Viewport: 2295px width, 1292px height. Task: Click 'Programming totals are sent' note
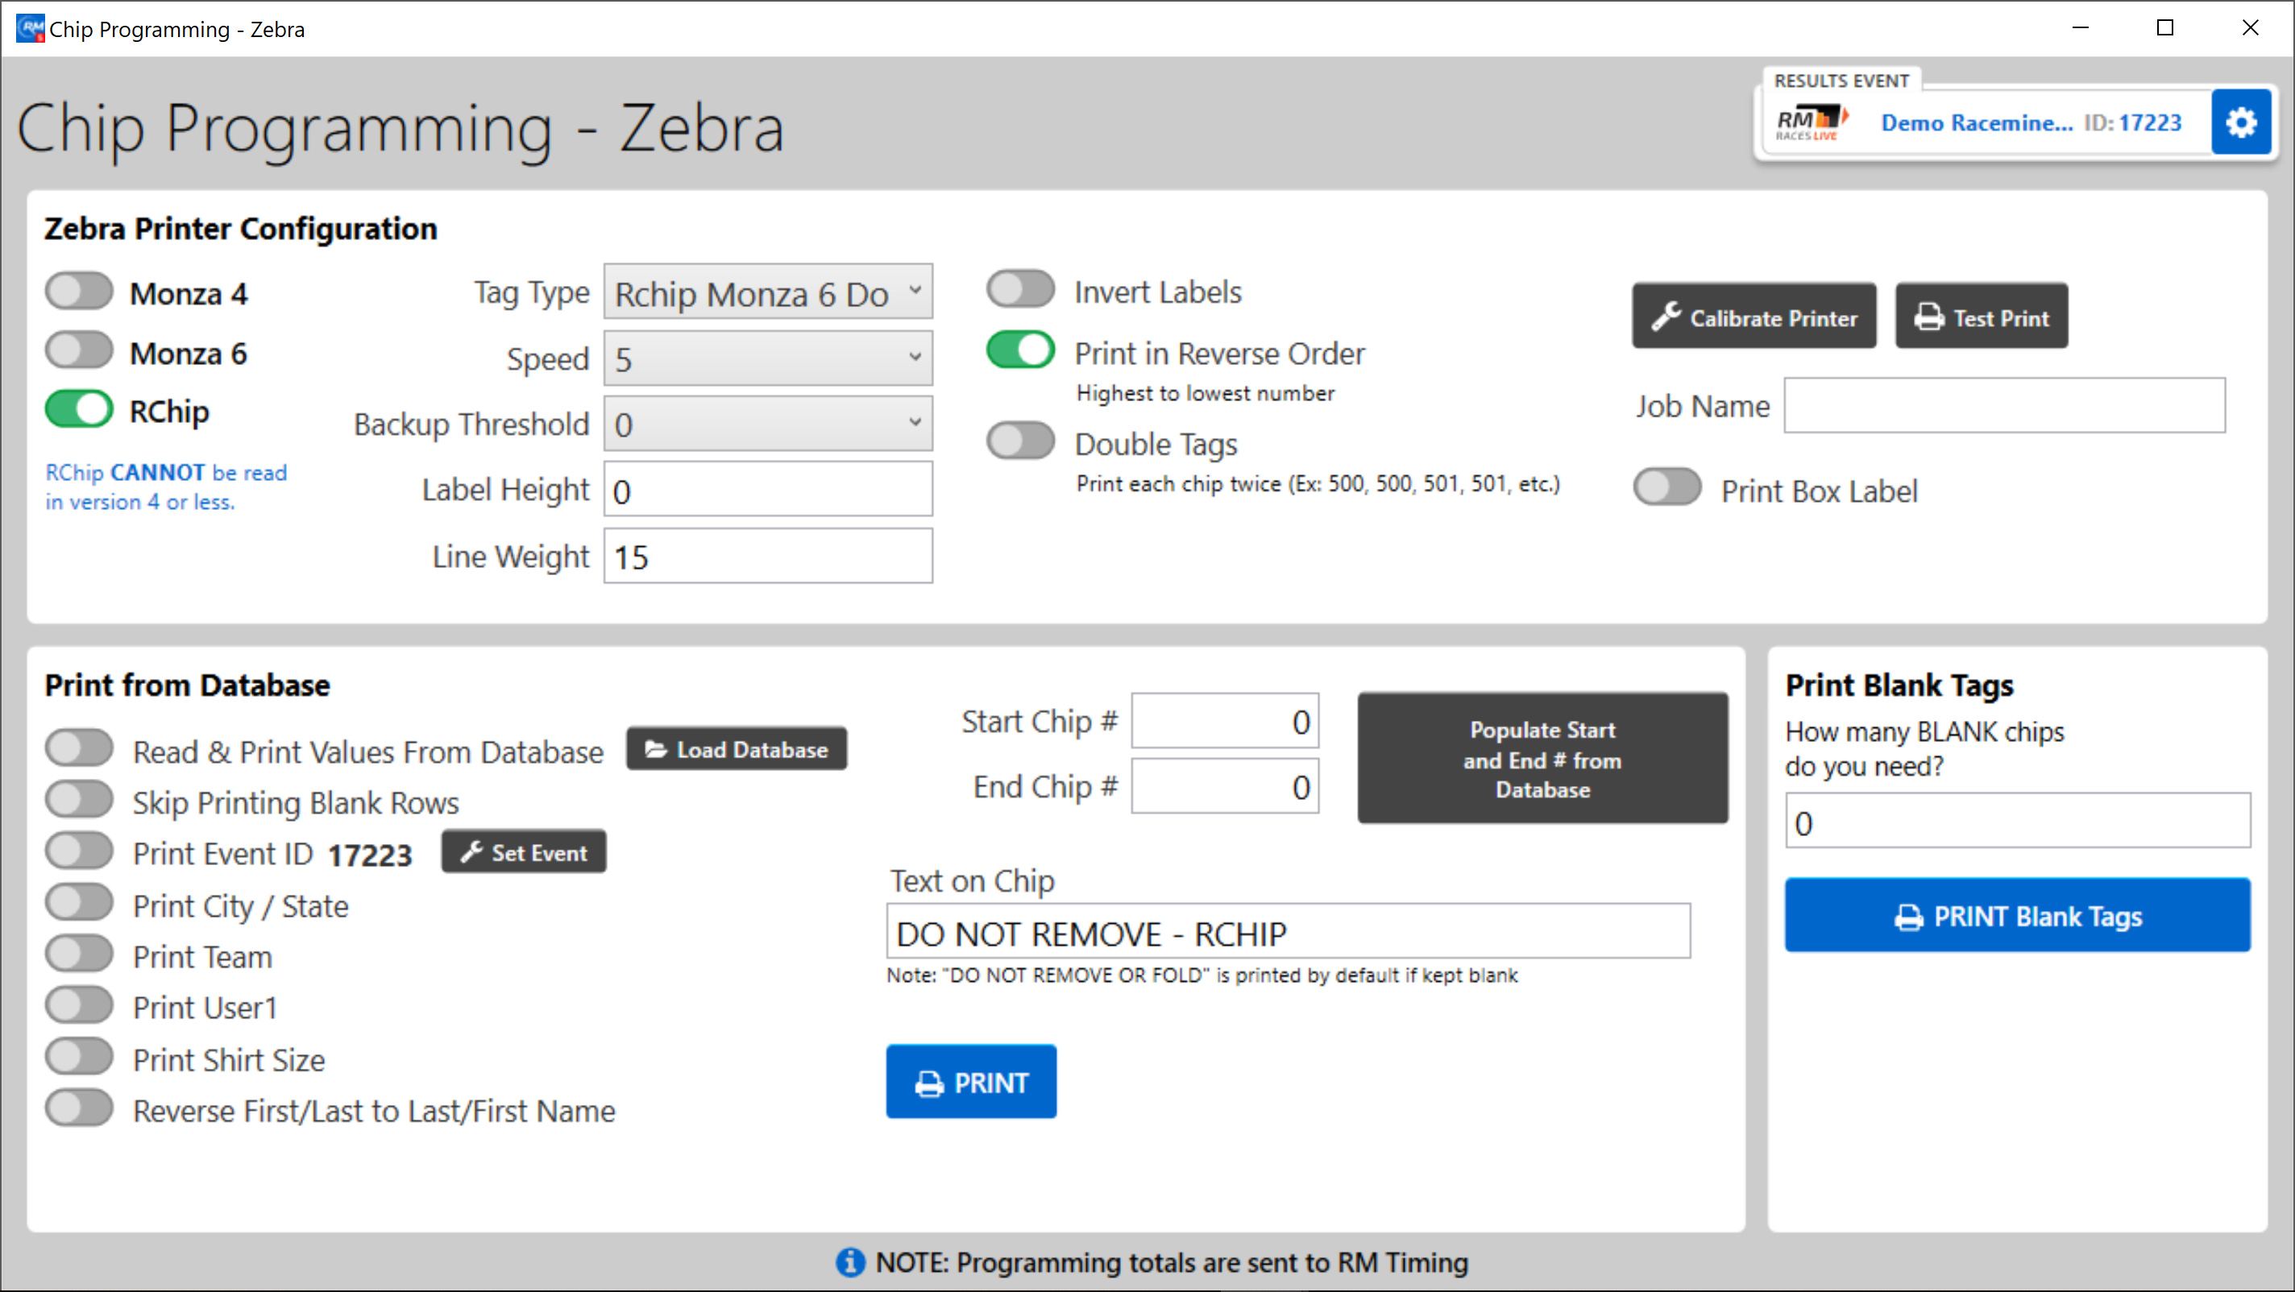tap(1172, 1261)
